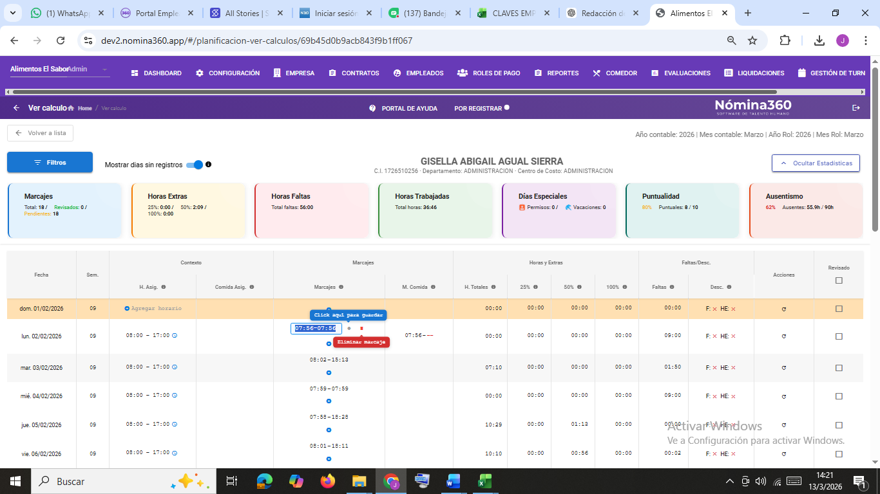Toggle Mostrar dias sin registros switch

195,165
